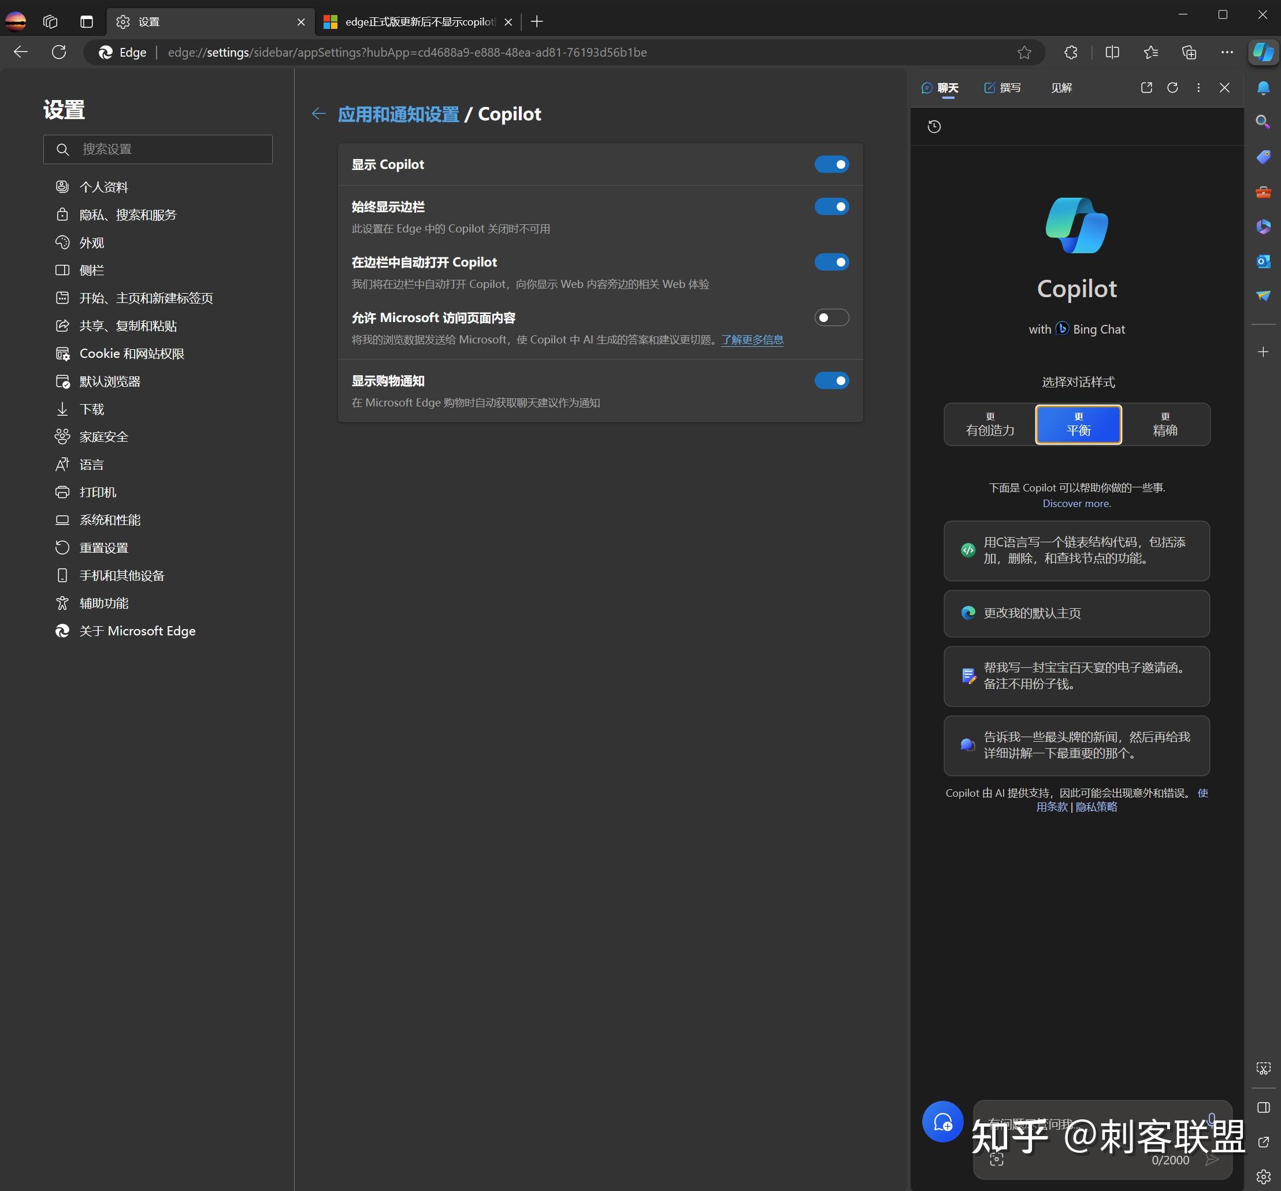Open the sidebar Outlook icon
This screenshot has width=1281, height=1191.
(1263, 261)
